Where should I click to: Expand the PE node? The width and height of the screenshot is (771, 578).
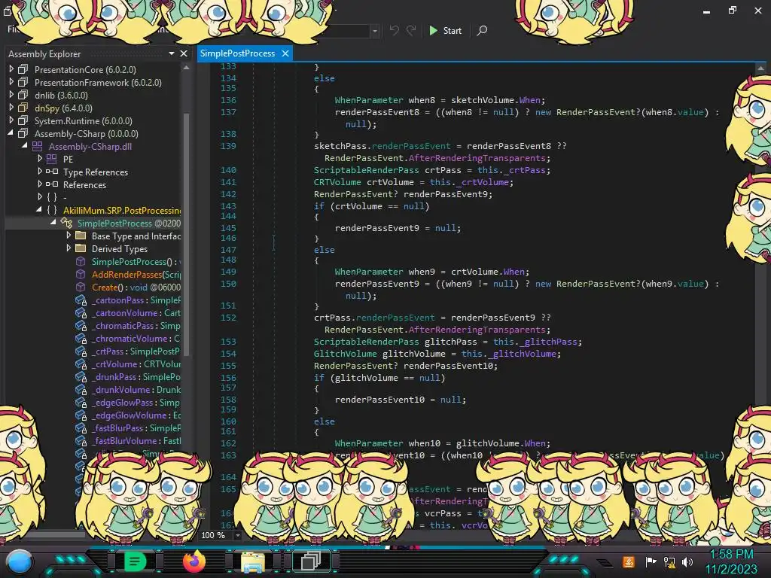pos(40,159)
